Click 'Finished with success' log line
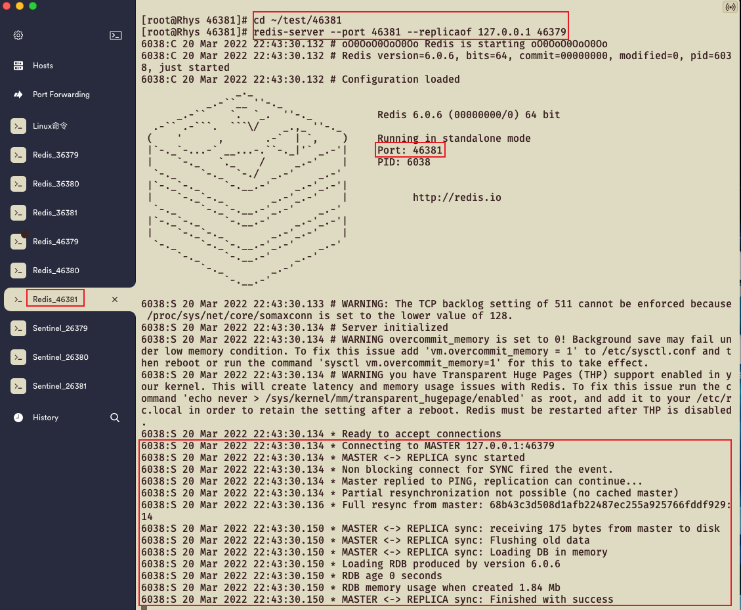Viewport: 741px width, 610px height. pyautogui.click(x=377, y=599)
